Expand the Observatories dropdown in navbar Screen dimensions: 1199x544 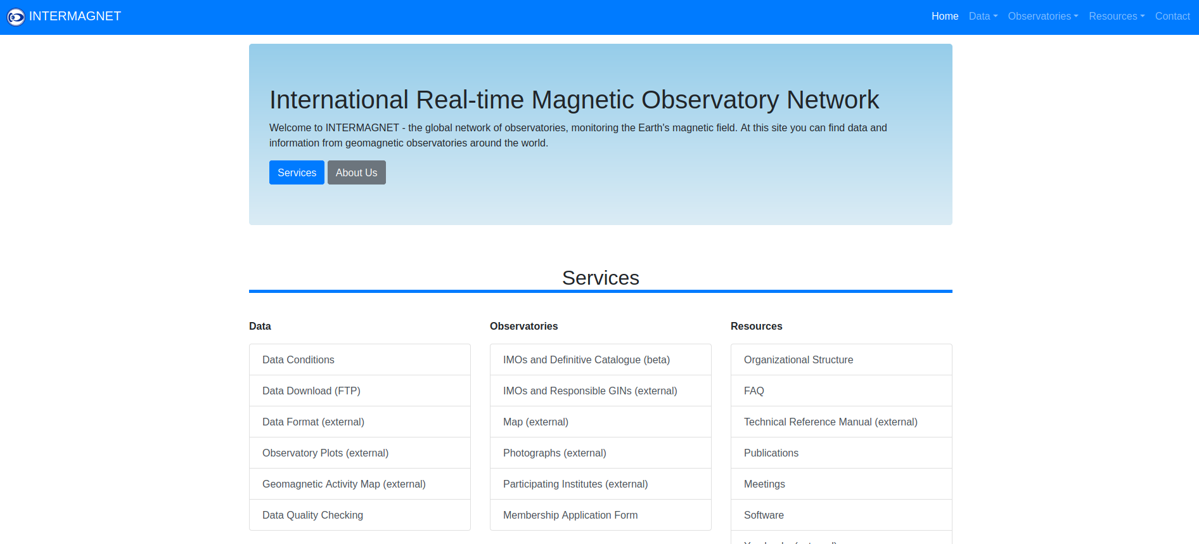coord(1043,16)
